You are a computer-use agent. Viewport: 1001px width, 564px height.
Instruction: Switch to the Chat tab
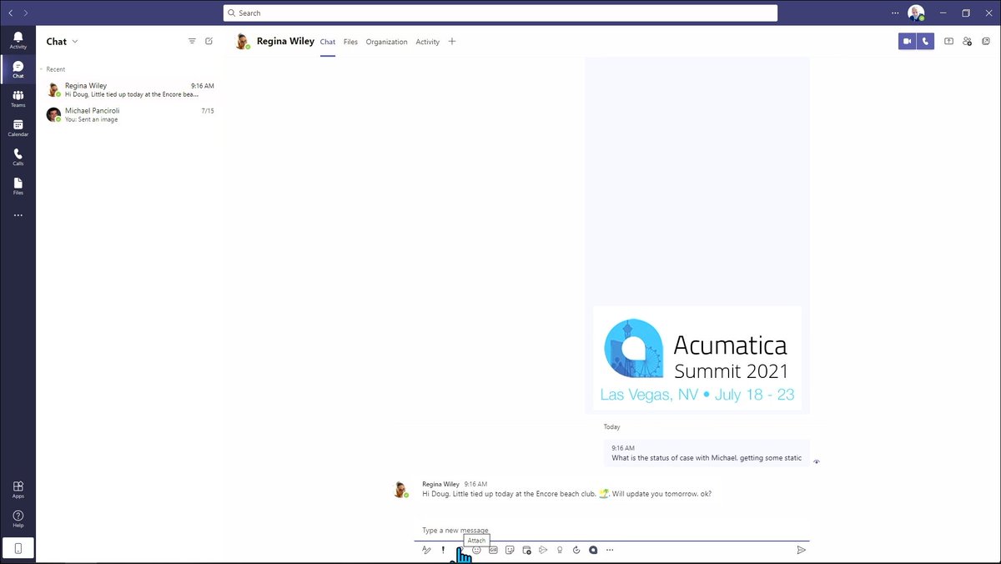[x=328, y=42]
